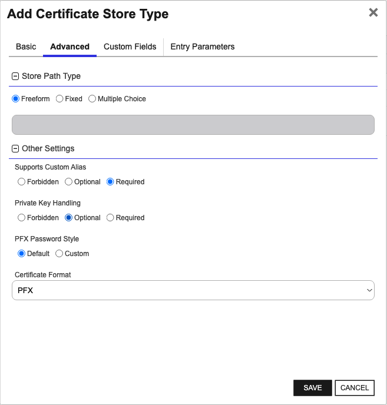Choose Custom PFX Password Style
Viewport: 387px width, 405px height.
[59, 254]
